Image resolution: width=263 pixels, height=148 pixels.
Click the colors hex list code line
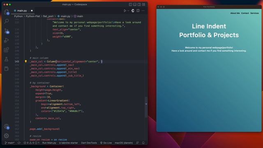62,111
